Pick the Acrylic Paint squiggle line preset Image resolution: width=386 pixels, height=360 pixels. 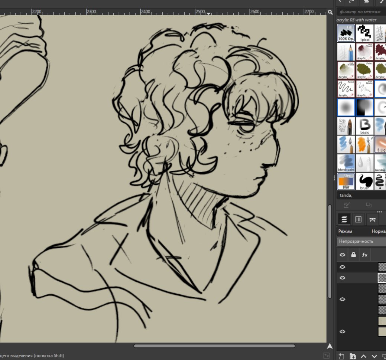coord(346,89)
